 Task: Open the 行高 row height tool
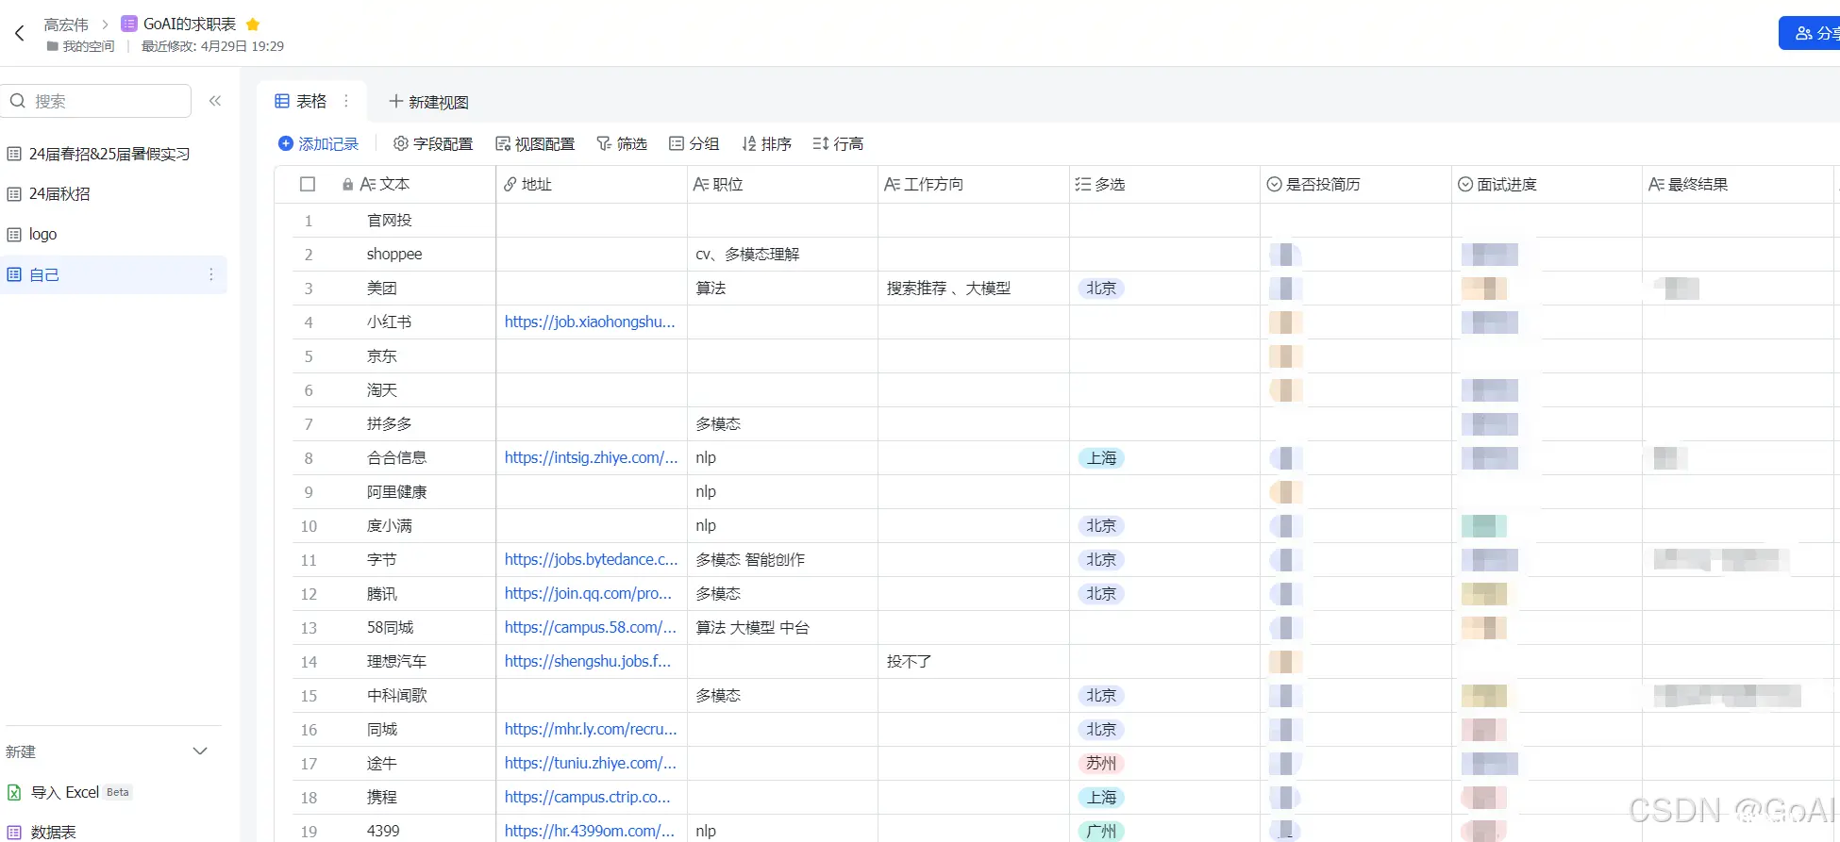tap(838, 143)
